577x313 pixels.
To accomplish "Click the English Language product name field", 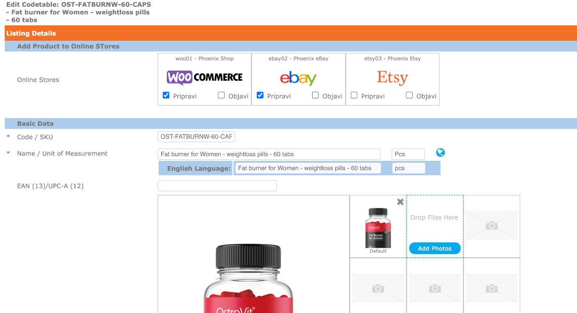I will 307,168.
